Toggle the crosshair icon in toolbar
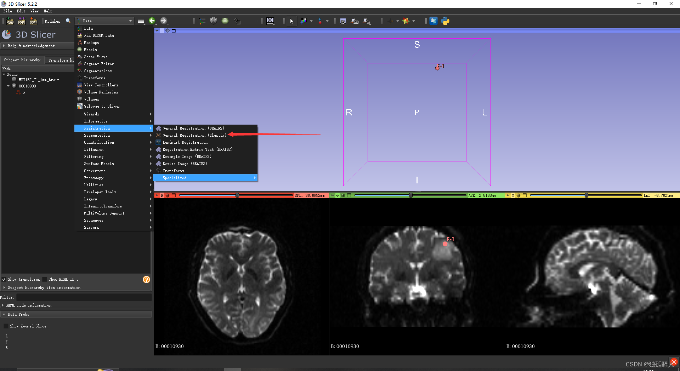This screenshot has height=371, width=680. (390, 21)
